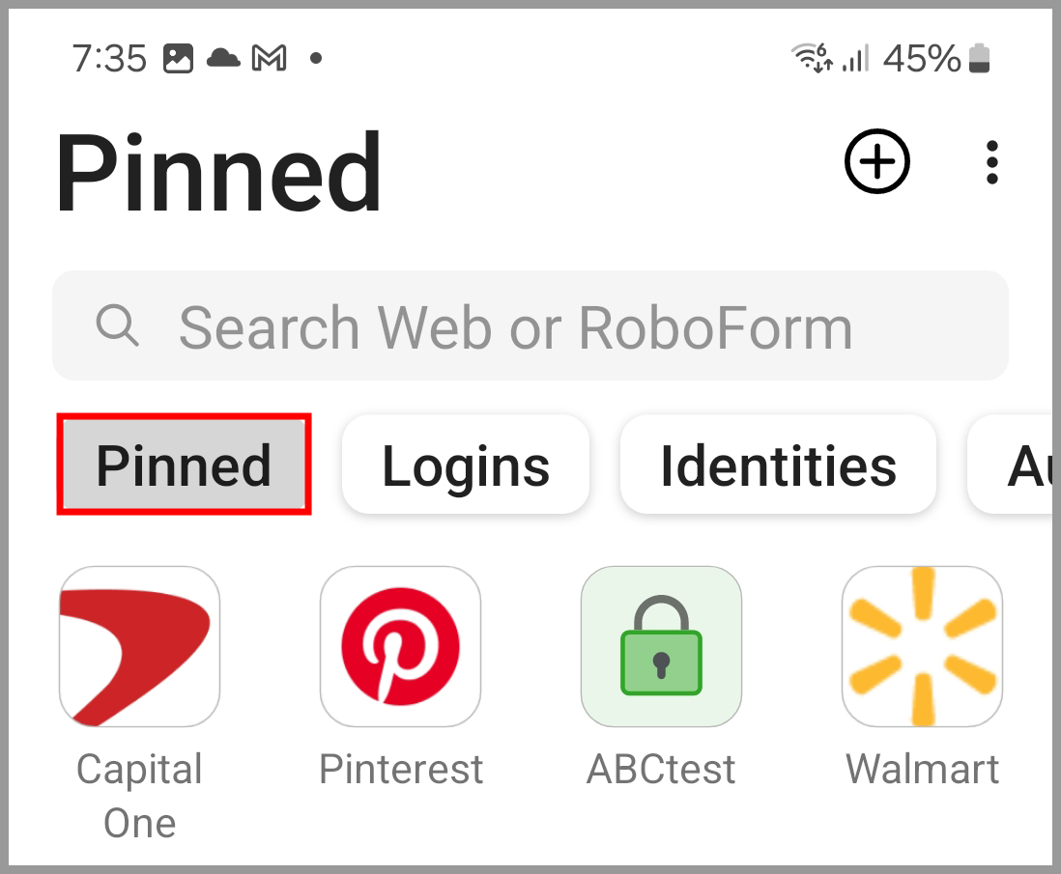Tap the Gmail notification icon in status bar
Screen dimensions: 1061x874
pyautogui.click(x=270, y=58)
